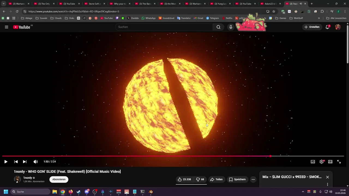Image resolution: width=349 pixels, height=196 pixels.
Task: Open the YouTube hamburger guide menu
Action: pos(7,27)
